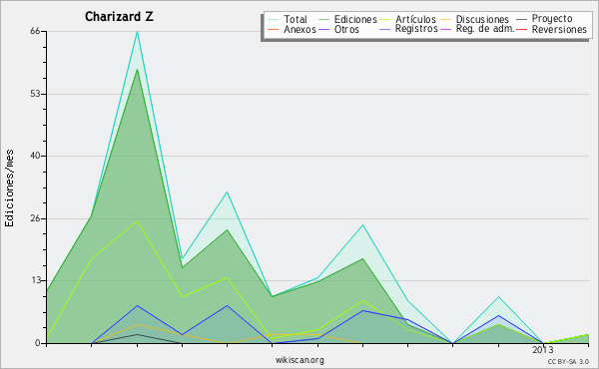
Task: Click the Ediciones legend label
Action: tap(355, 20)
